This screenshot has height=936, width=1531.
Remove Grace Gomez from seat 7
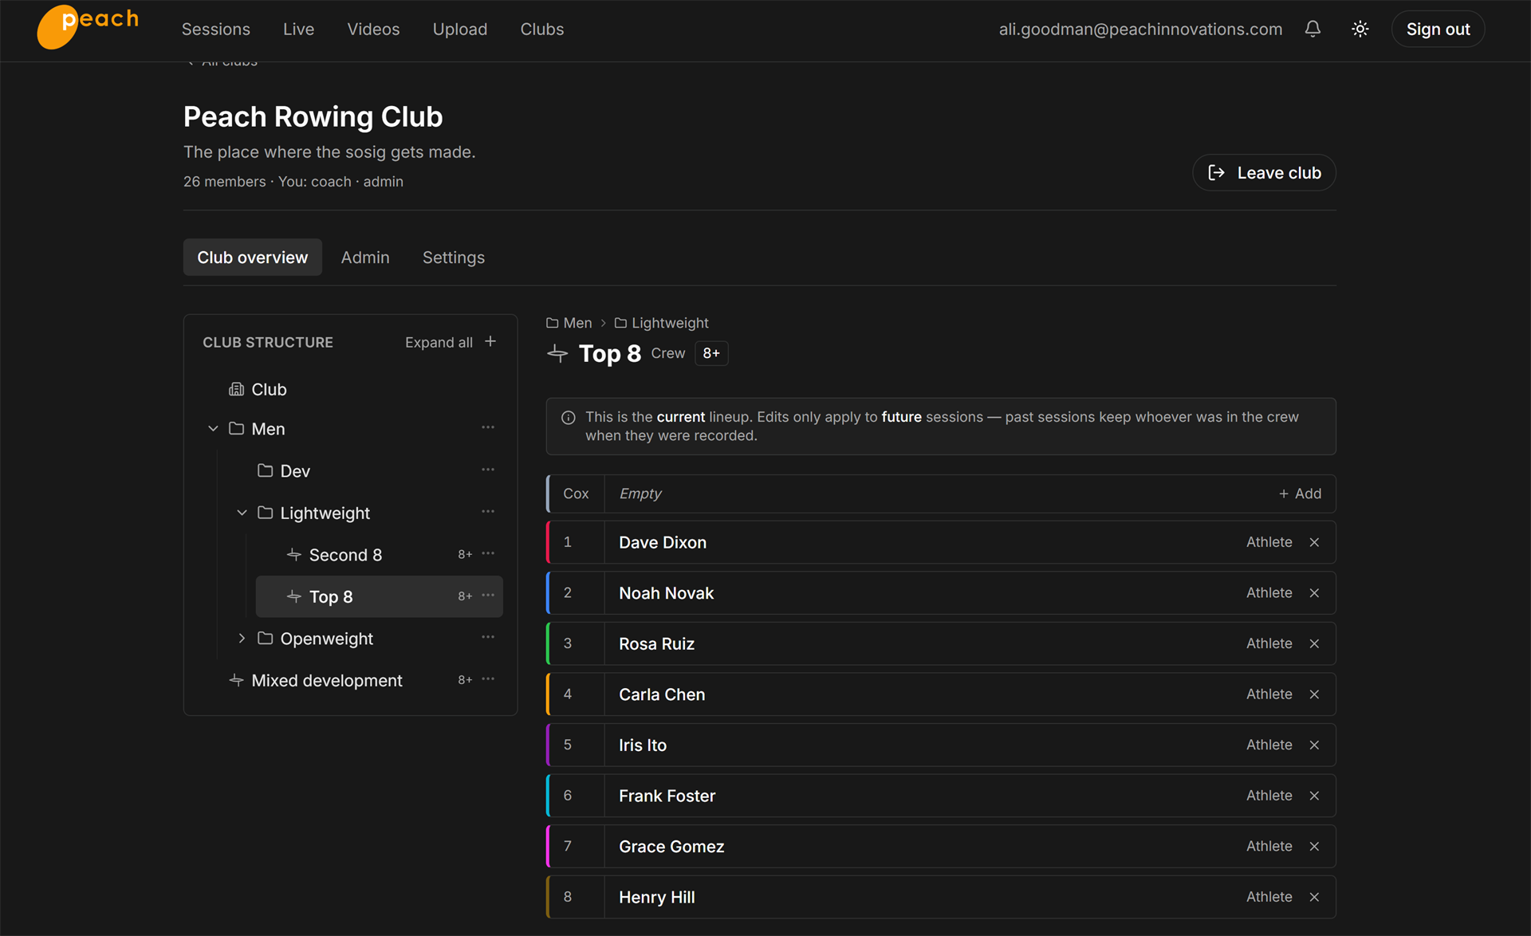coord(1314,846)
